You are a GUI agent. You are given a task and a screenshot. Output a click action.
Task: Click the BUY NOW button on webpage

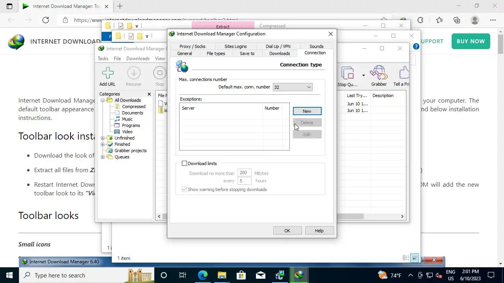(x=471, y=41)
